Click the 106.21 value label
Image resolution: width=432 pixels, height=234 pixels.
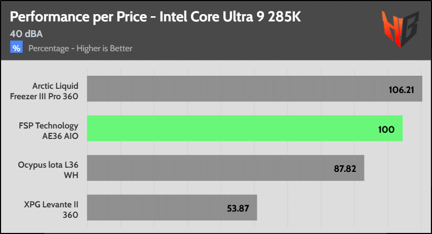coord(401,90)
